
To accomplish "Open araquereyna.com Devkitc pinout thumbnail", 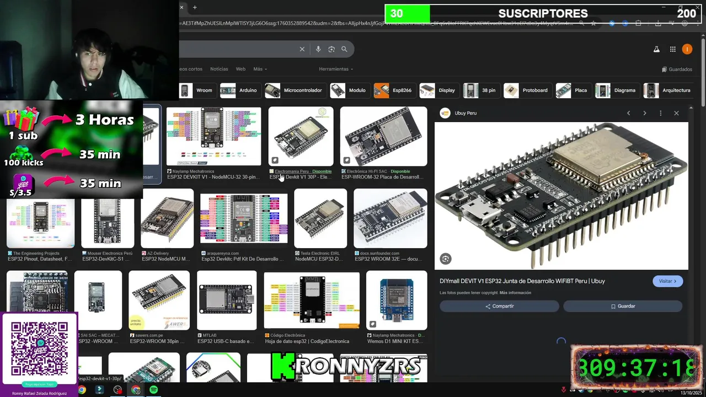I will click(x=244, y=218).
